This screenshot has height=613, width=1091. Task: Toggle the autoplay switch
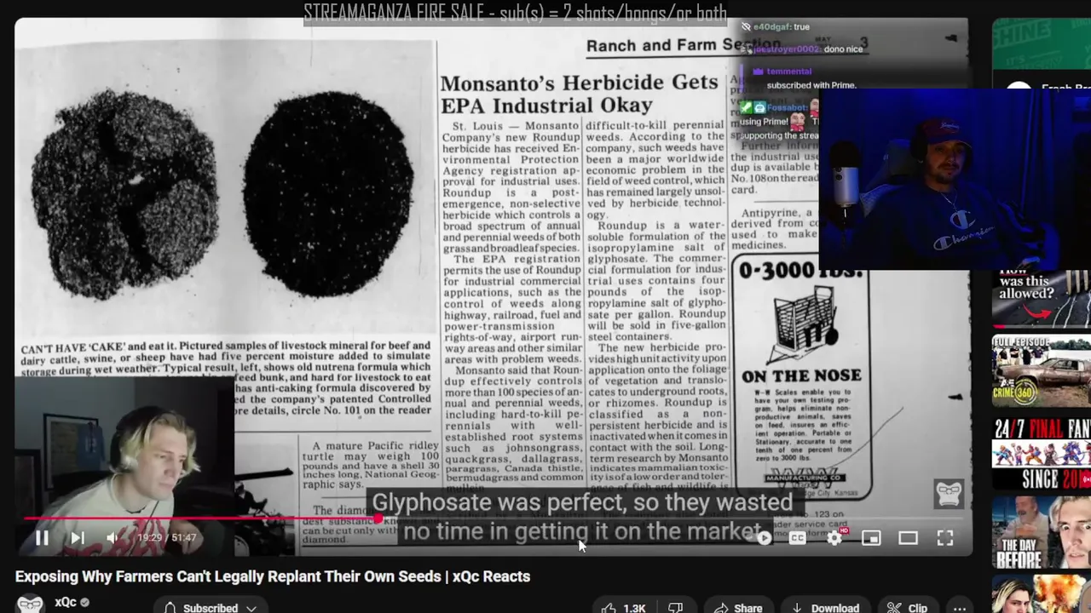[763, 537]
